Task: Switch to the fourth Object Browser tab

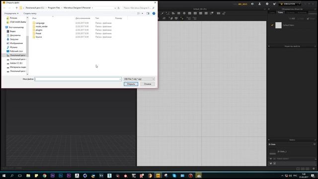Action: click(302, 12)
